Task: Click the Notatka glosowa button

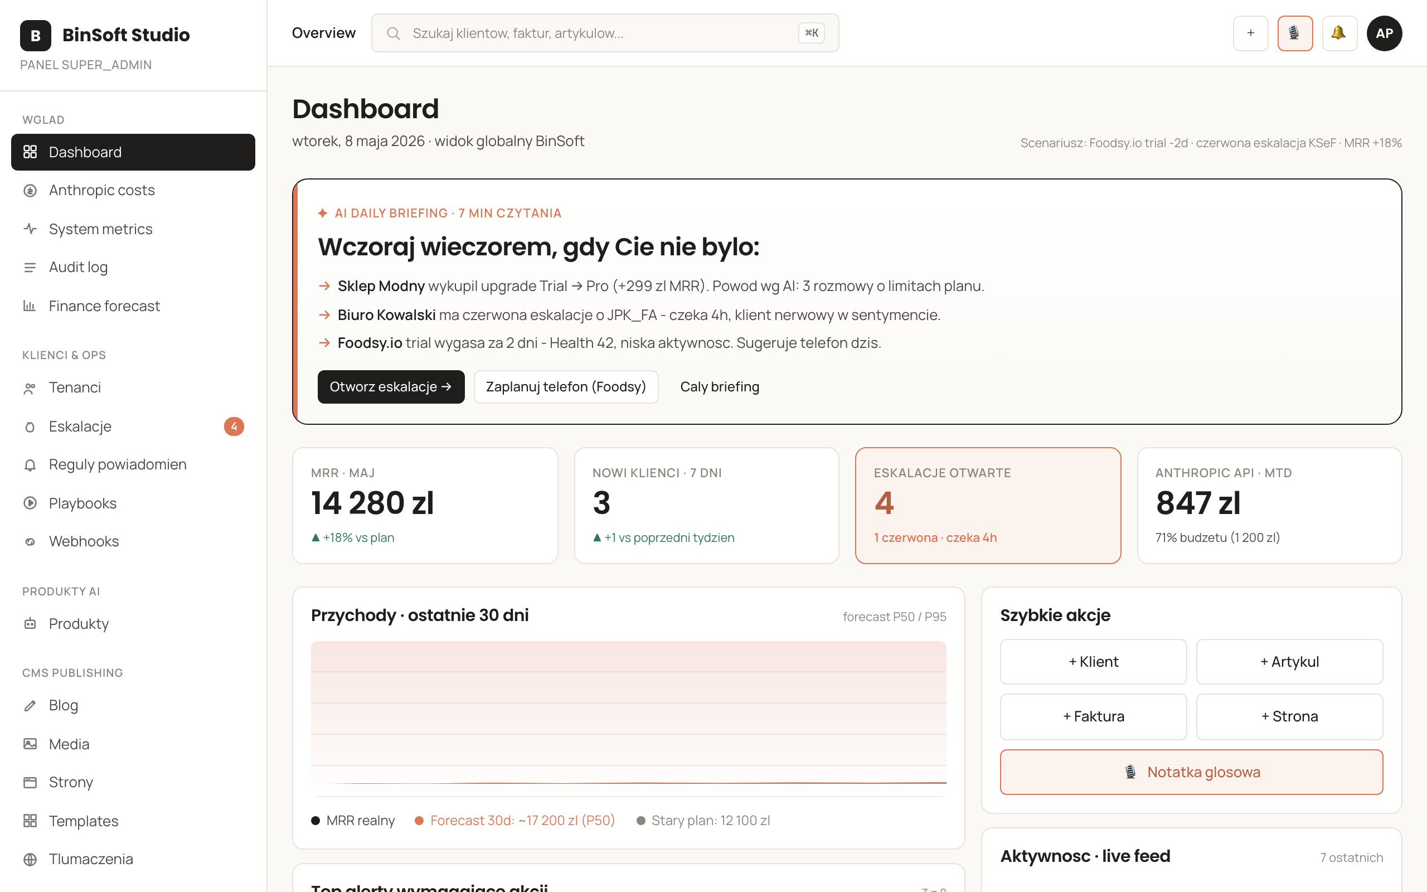Action: [x=1192, y=772]
